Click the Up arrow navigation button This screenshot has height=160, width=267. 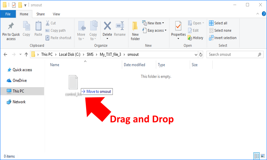(x=25, y=54)
